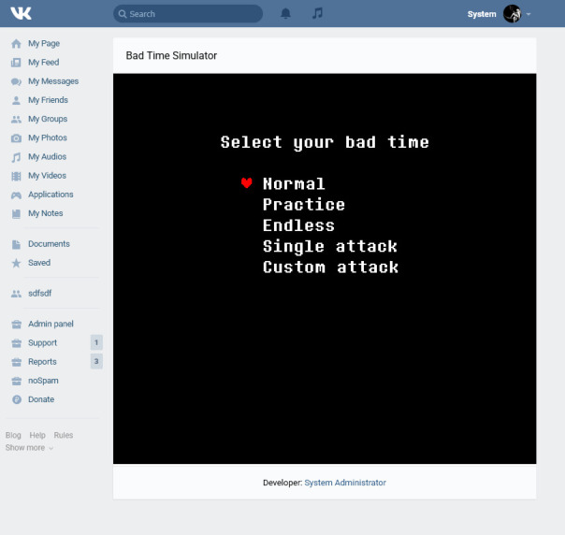Click the Admin panel briefcase icon
565x535 pixels.
[16, 325]
